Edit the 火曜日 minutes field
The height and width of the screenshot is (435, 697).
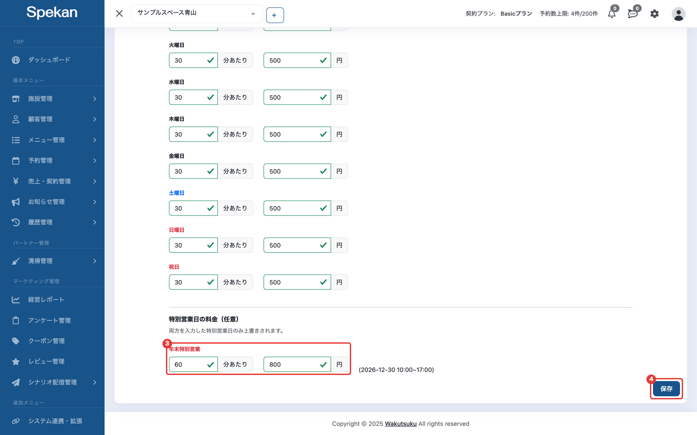pyautogui.click(x=193, y=60)
